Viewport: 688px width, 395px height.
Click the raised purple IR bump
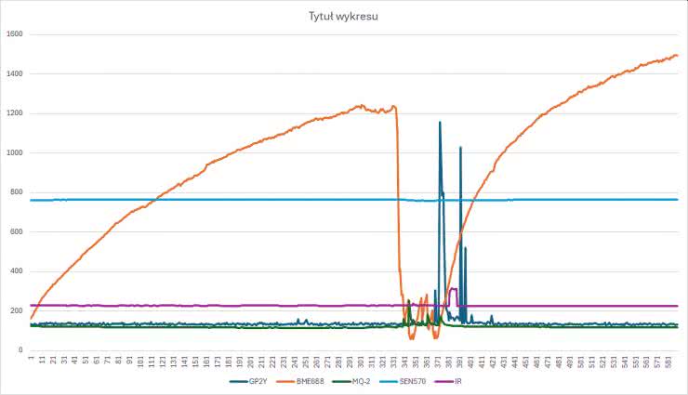tap(453, 290)
